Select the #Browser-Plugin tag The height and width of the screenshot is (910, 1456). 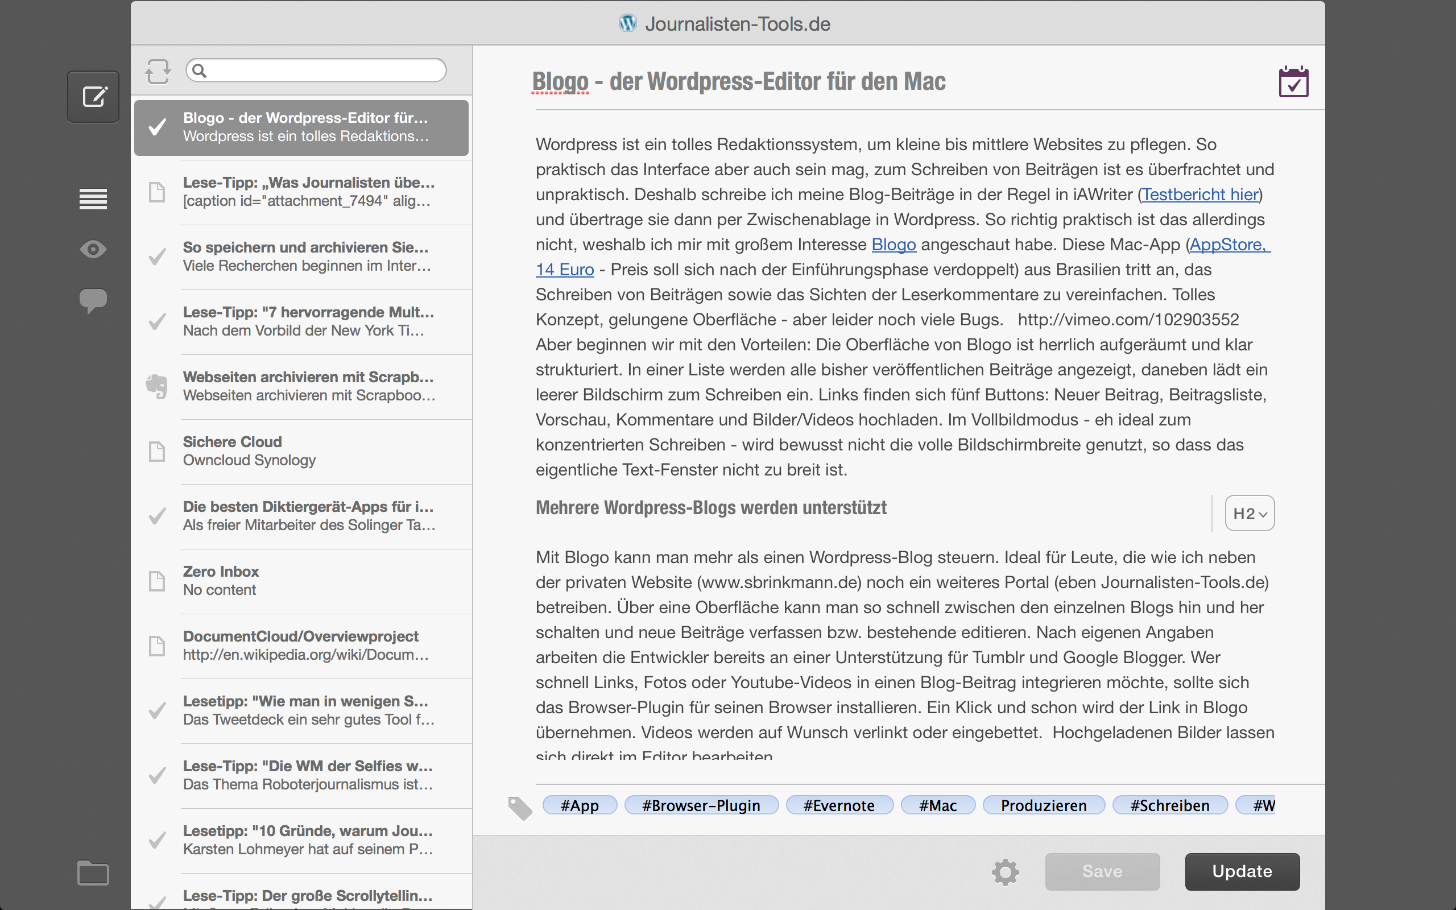click(701, 805)
